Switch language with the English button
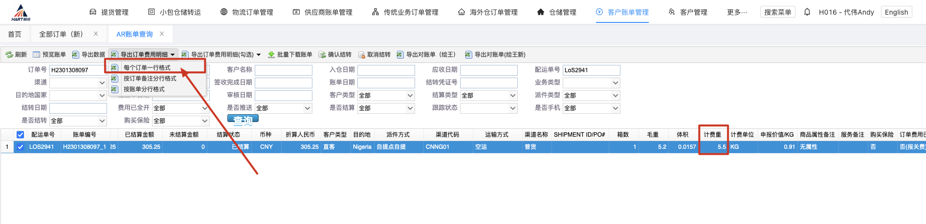The image size is (926, 224). click(x=896, y=12)
